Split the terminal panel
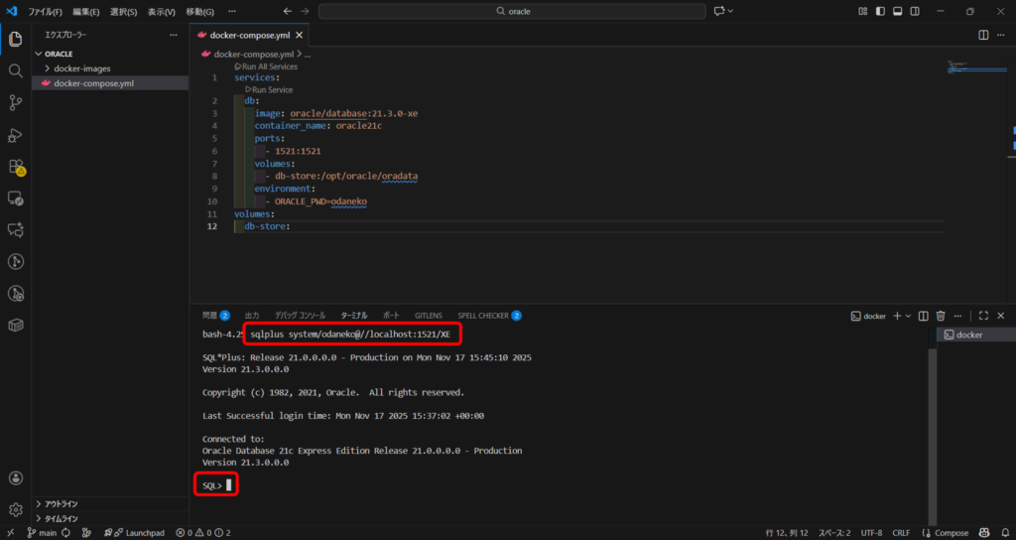This screenshot has height=540, width=1016. 924,316
